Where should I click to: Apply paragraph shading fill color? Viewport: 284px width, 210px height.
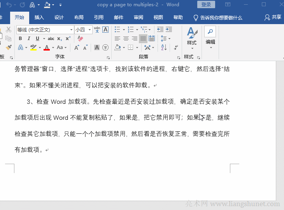pyautogui.click(x=117, y=47)
